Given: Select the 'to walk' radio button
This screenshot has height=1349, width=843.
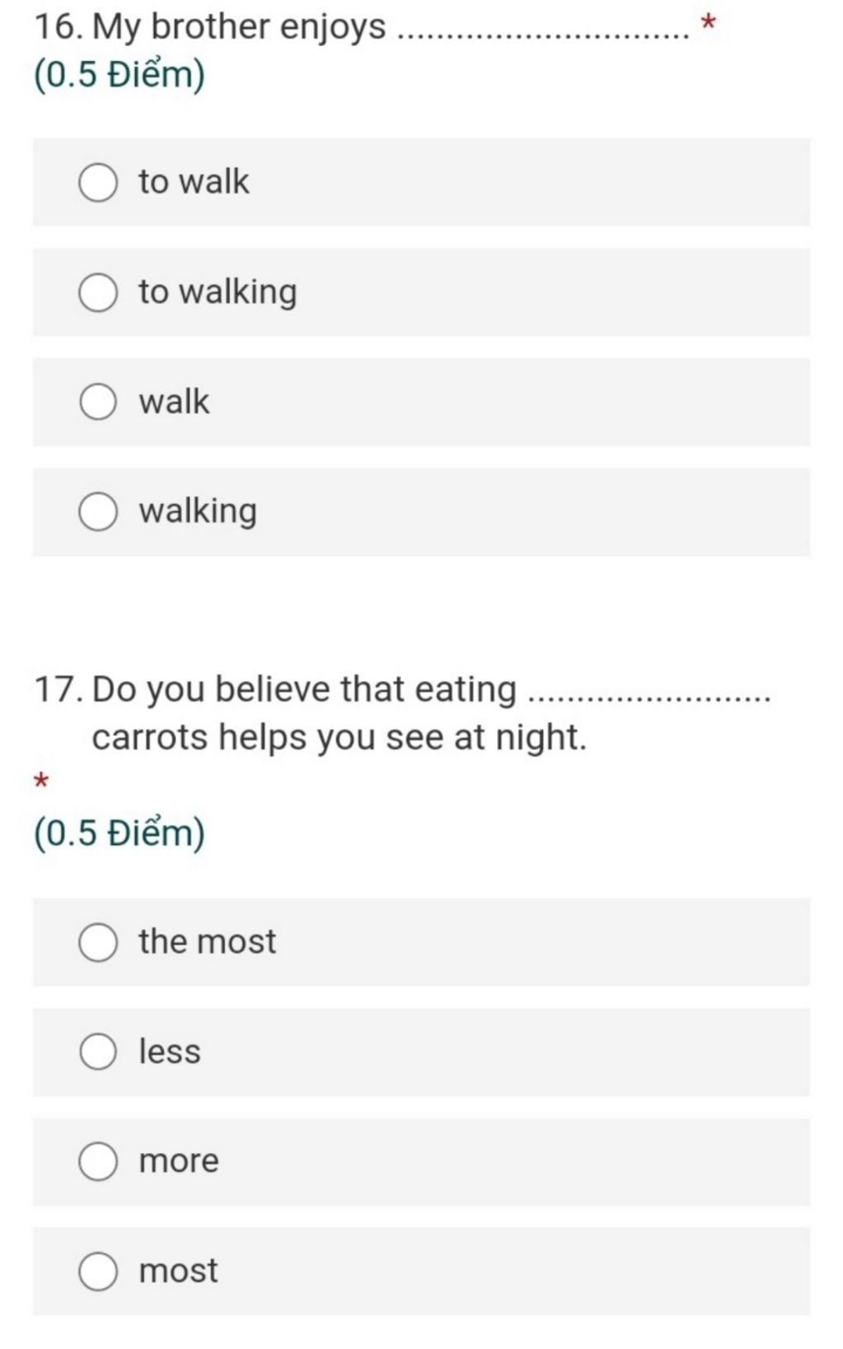Looking at the screenshot, I should click(98, 183).
